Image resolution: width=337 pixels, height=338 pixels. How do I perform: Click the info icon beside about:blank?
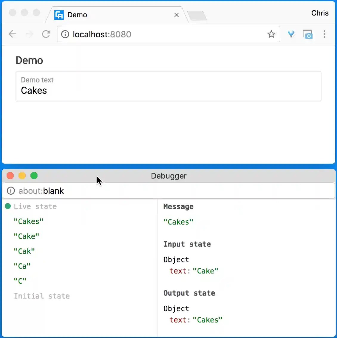click(x=11, y=191)
